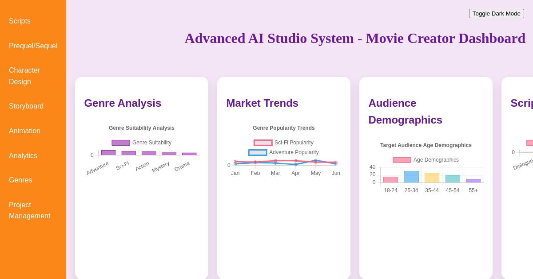Open the Prequel/Sequel section
This screenshot has width=533, height=279.
[x=33, y=46]
